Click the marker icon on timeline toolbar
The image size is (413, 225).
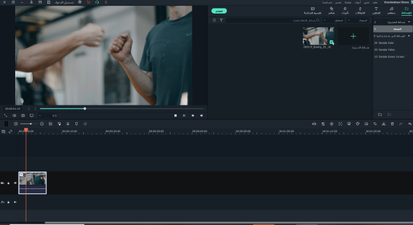[x=77, y=124]
